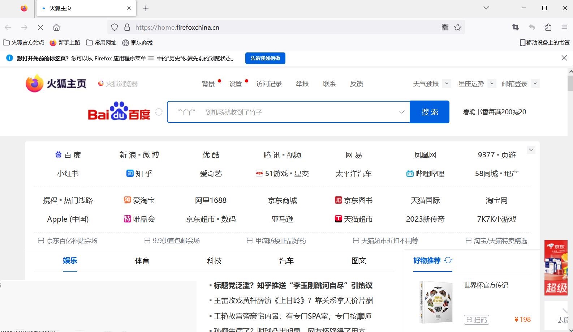Image resolution: width=573 pixels, height=332 pixels.
Task: Open 甲流防疫正品好药 promo
Action: point(276,241)
